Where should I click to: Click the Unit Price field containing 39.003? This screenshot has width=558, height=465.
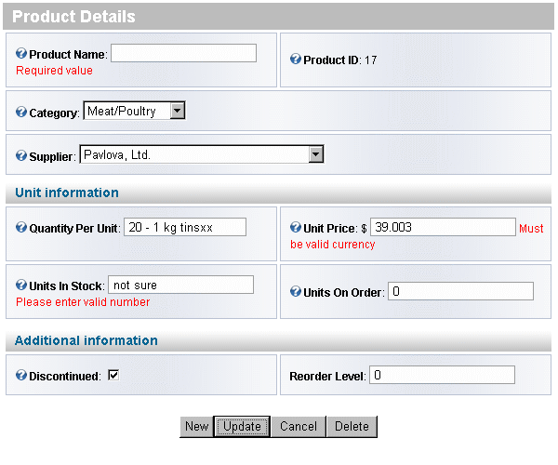443,227
